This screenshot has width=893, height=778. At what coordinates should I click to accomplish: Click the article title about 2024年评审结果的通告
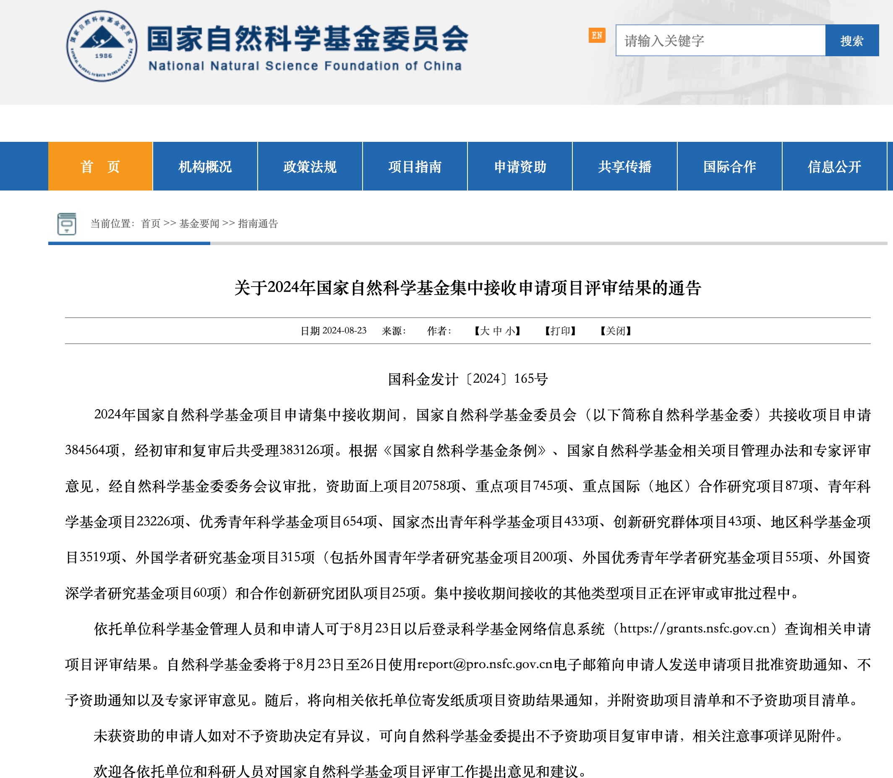pos(468,288)
